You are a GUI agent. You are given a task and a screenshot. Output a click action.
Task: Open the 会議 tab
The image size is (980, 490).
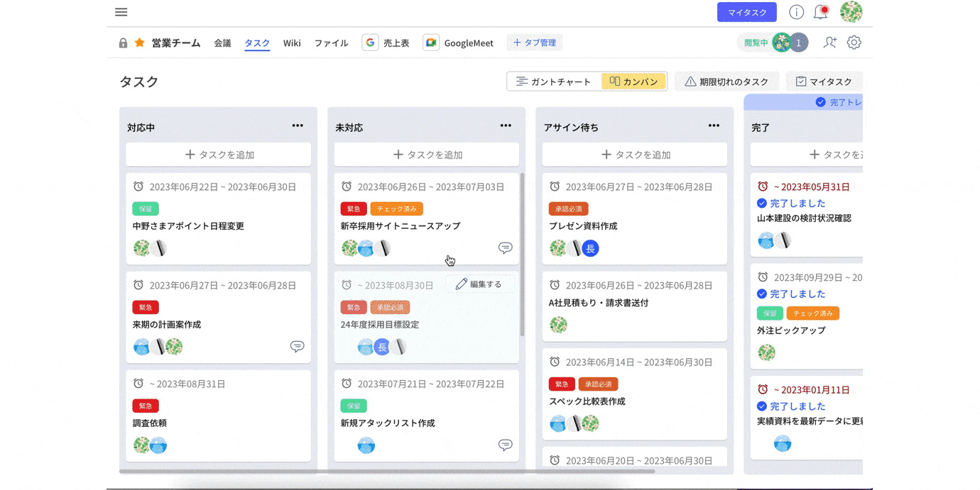(222, 43)
